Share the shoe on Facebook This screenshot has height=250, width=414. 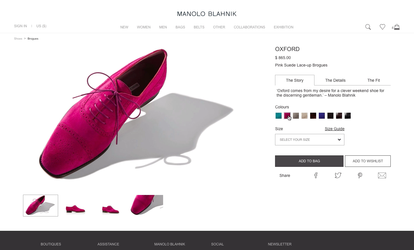tap(316, 175)
